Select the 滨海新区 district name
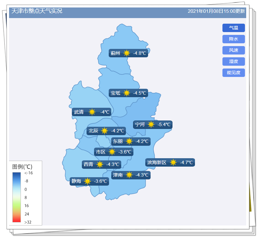This screenshot has width=259, height=237. tap(157, 163)
